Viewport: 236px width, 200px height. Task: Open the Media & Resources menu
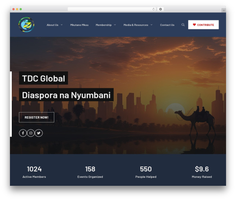[136, 25]
